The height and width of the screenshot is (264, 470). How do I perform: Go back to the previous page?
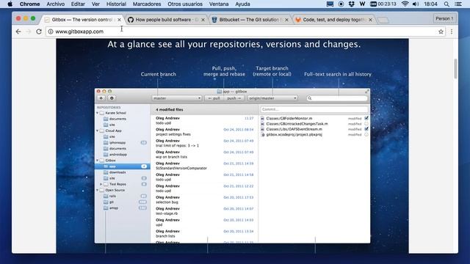point(18,32)
